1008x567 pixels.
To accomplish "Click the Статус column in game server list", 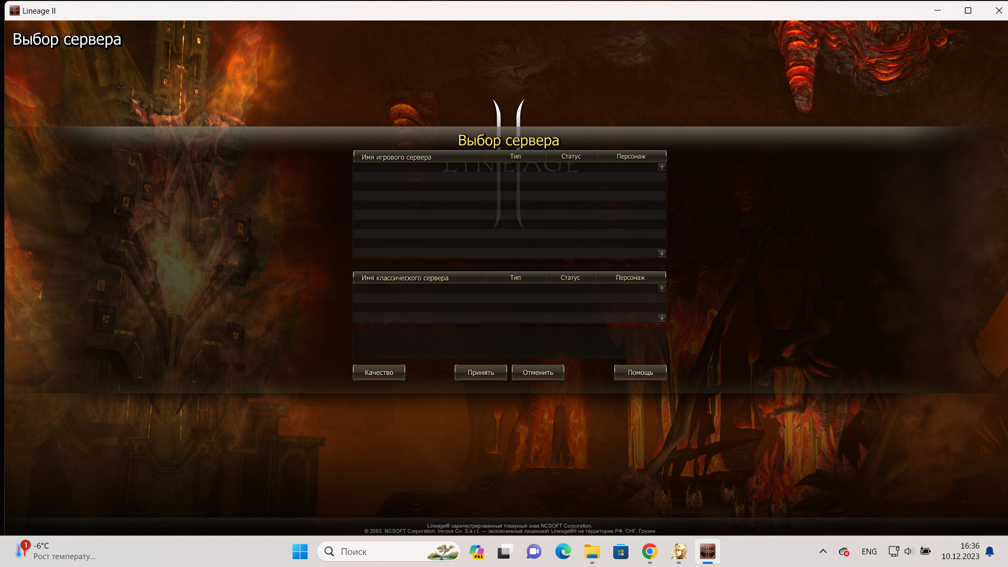I will pos(571,156).
